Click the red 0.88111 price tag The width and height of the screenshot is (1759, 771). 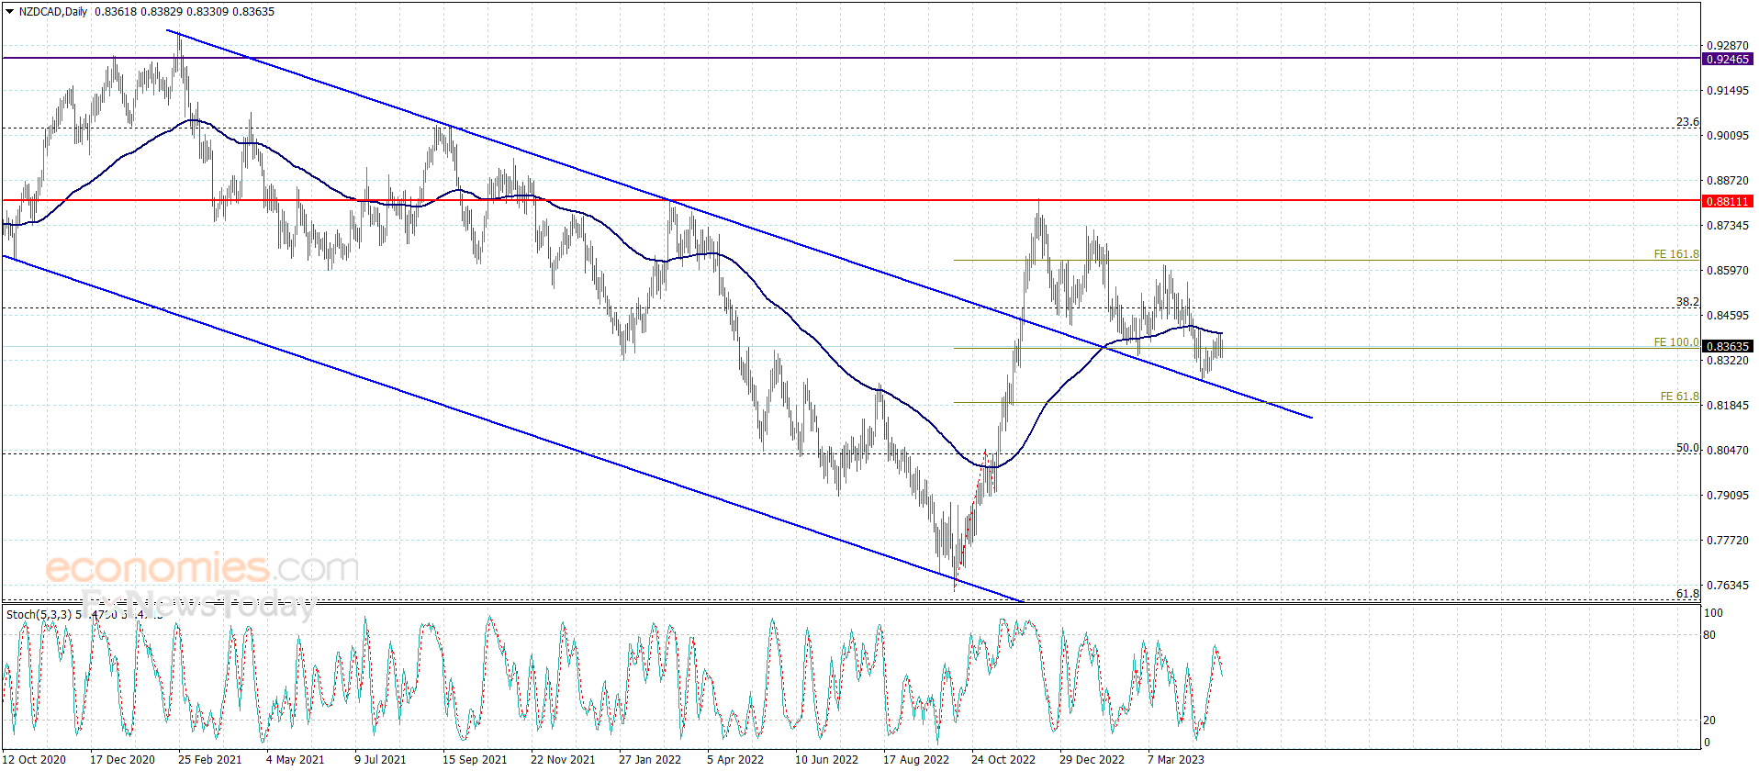coord(1727,201)
